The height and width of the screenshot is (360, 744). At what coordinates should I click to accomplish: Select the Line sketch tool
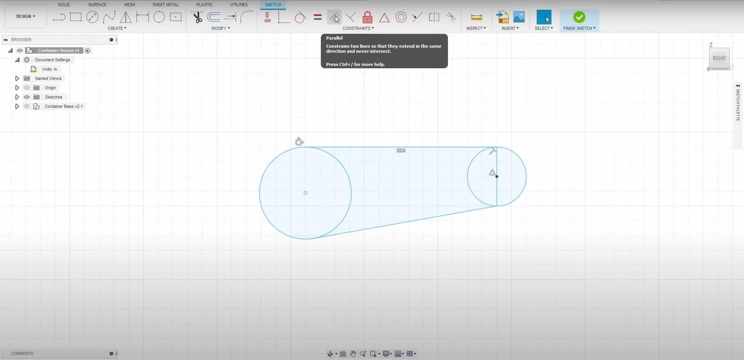(59, 17)
